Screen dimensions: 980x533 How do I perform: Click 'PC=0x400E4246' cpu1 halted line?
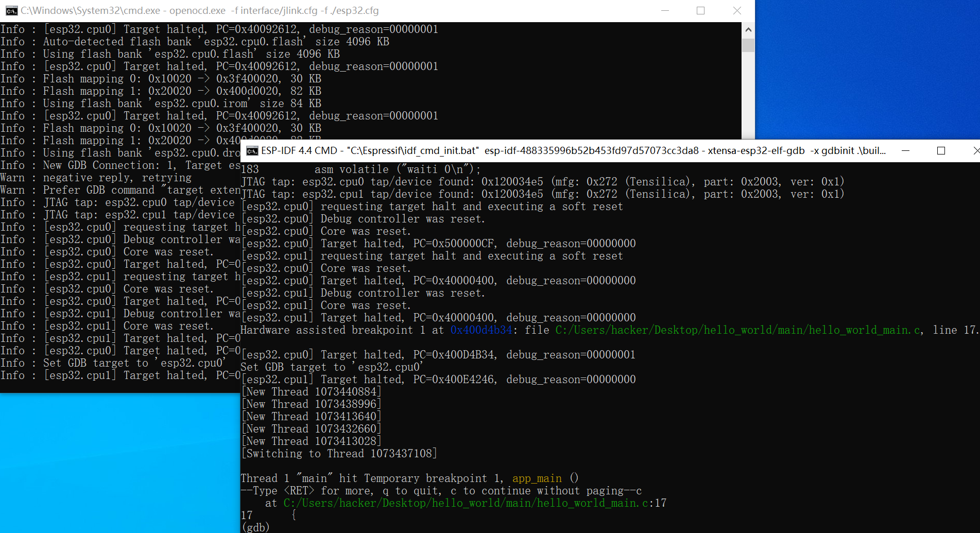439,380
